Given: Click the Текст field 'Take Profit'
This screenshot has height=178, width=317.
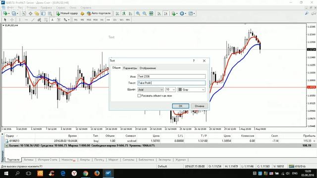Looking at the screenshot, I should [171, 83].
